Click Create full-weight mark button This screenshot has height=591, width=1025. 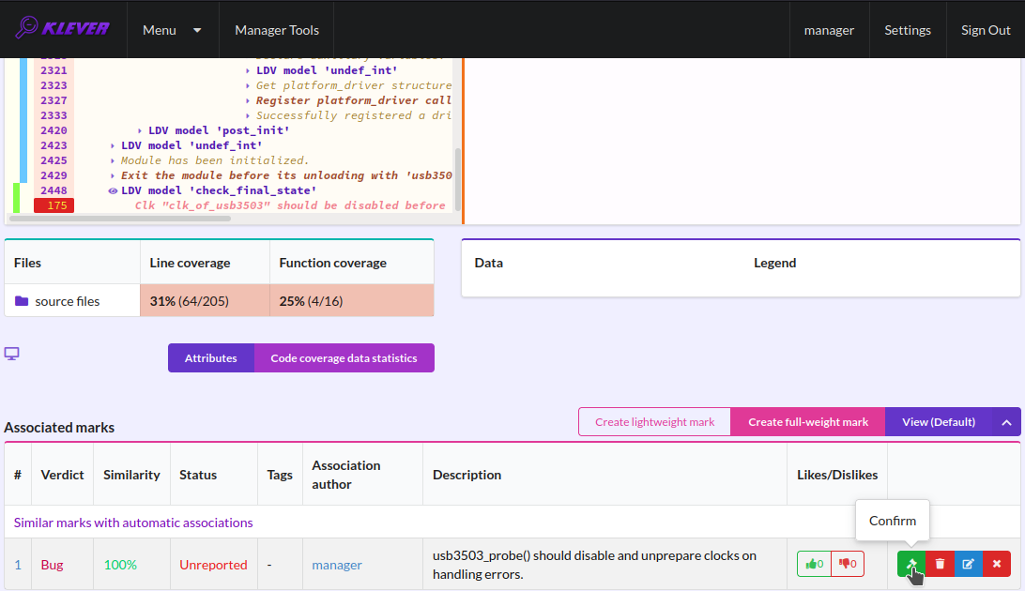[x=808, y=422]
